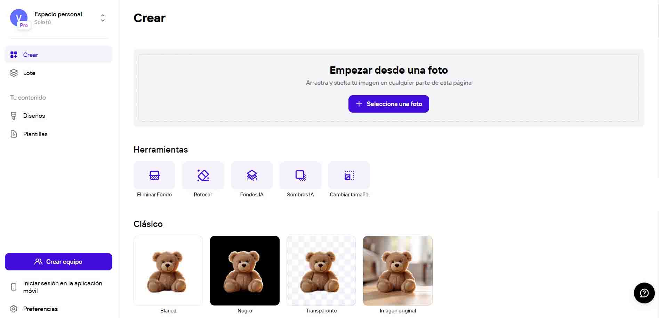Expand the Espacio personal workspace switcher

(x=103, y=18)
